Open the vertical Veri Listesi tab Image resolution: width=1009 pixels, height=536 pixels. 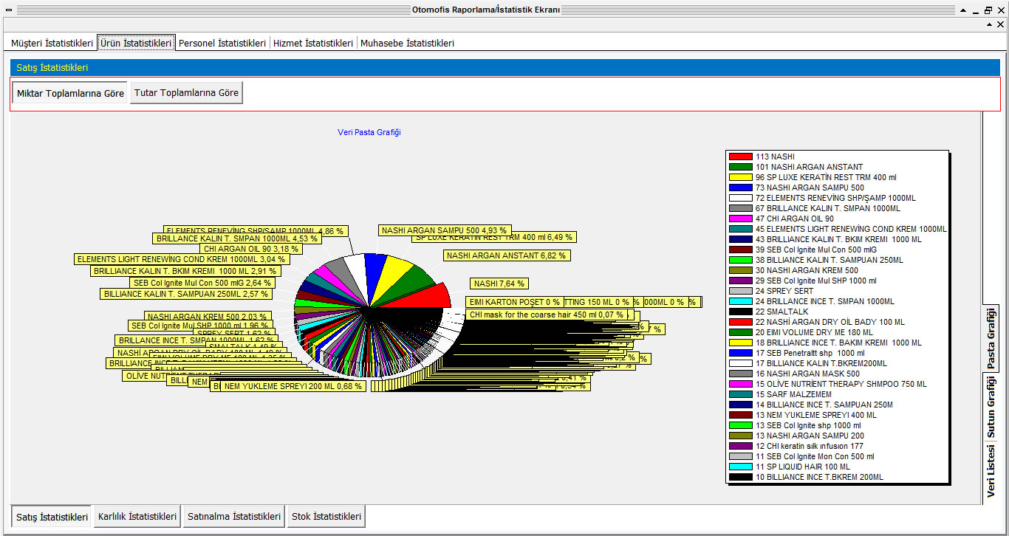pos(991,470)
